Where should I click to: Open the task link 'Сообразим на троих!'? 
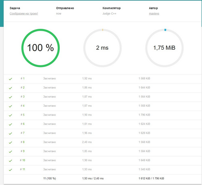(24, 13)
